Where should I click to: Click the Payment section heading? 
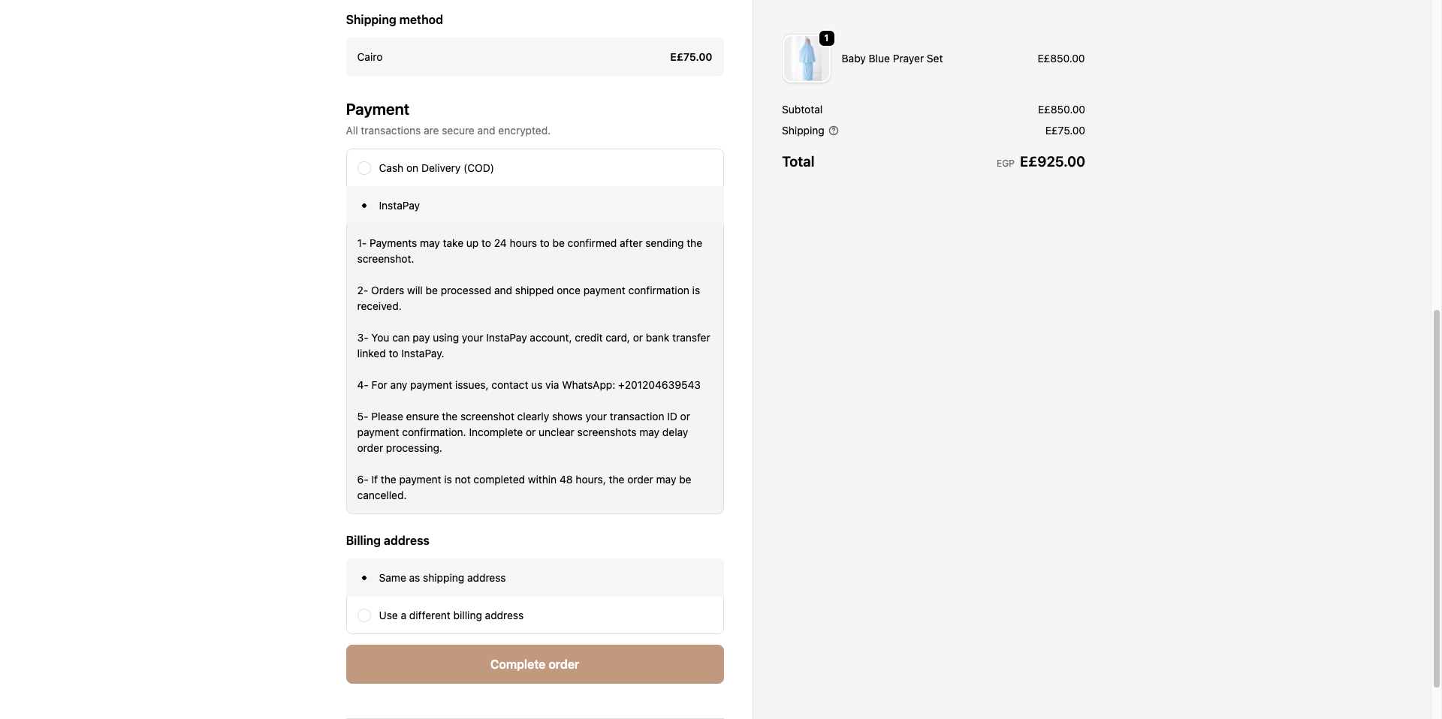point(377,110)
